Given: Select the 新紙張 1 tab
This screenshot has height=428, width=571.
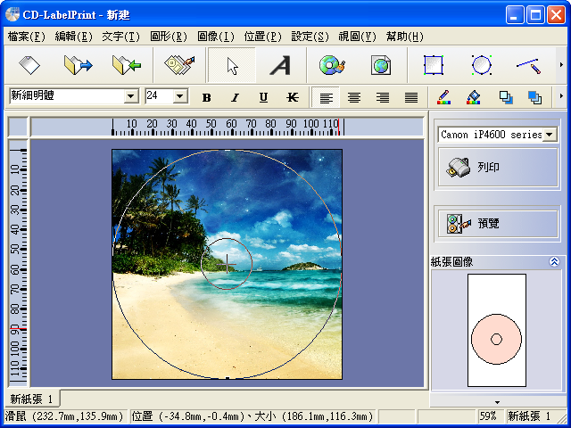Looking at the screenshot, I should (32, 399).
